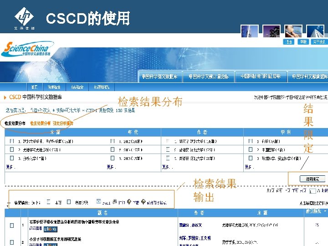
Task: Click the person-on-phone thumbnail in the header
Action: point(293,31)
